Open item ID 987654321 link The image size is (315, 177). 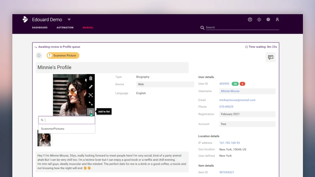227,172
